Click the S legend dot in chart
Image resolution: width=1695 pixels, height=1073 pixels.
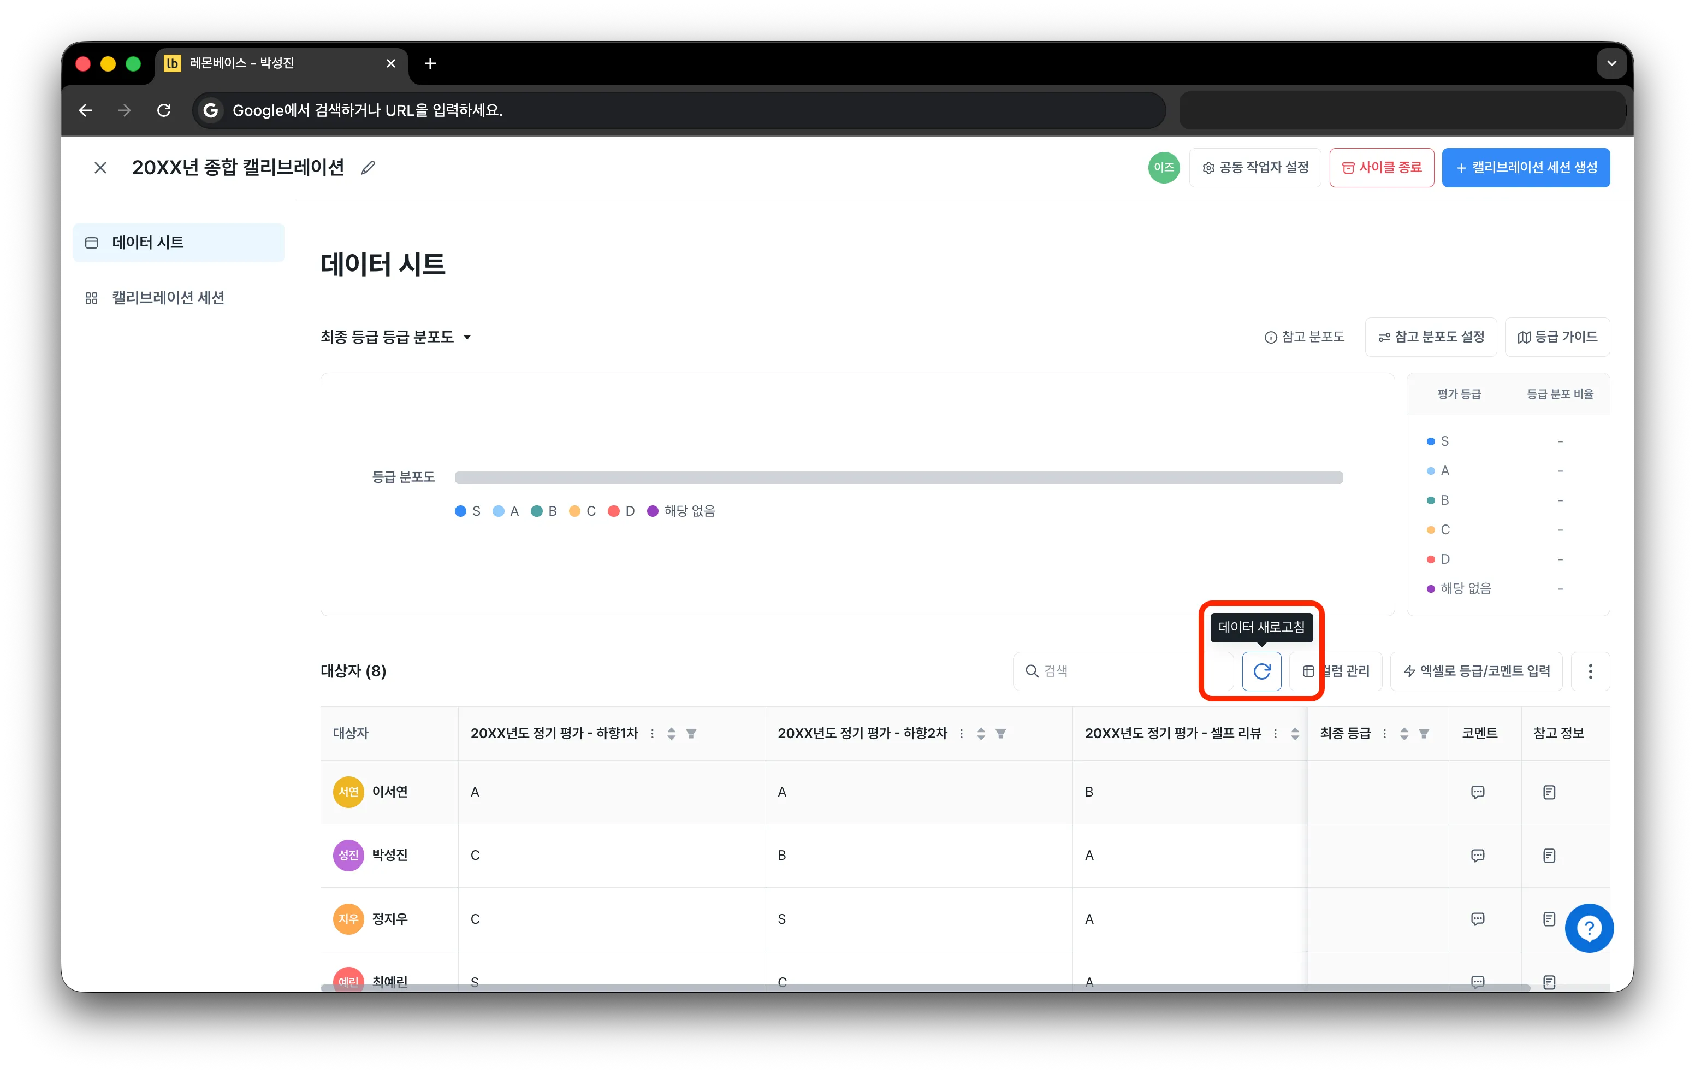click(x=460, y=511)
